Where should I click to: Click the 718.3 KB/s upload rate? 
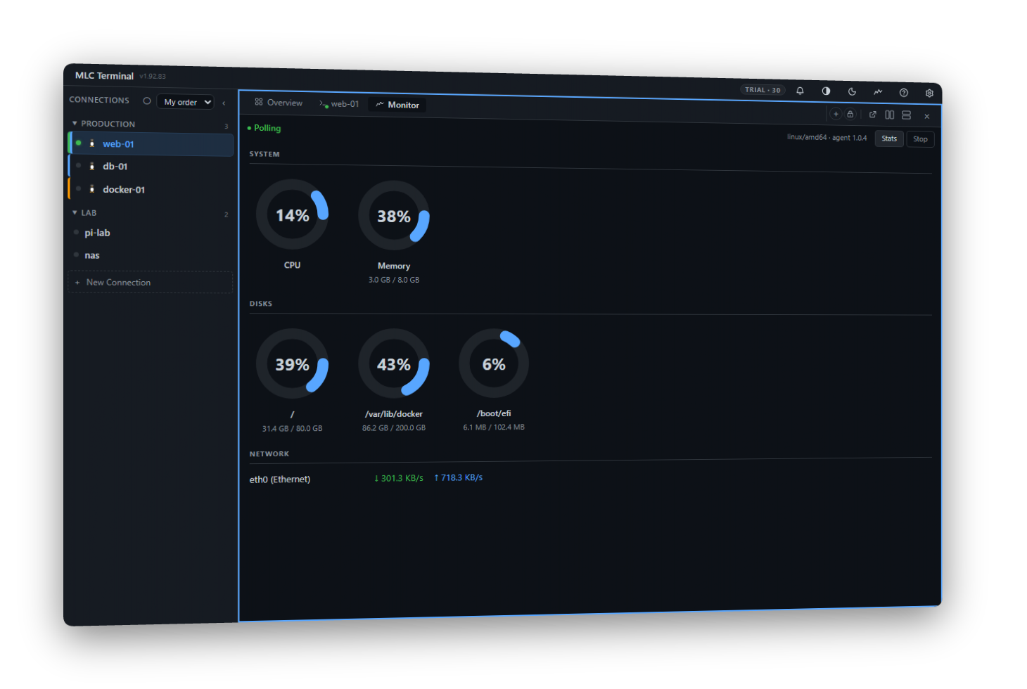[459, 477]
